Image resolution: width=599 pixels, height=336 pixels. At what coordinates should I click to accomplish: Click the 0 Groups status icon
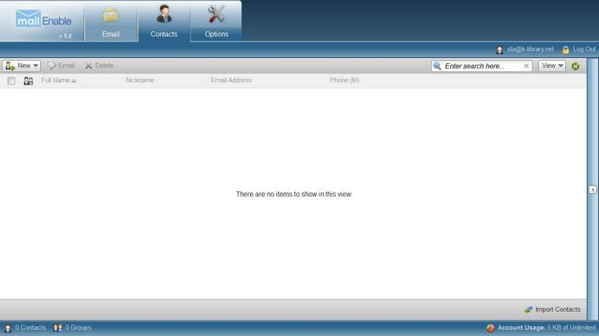pos(58,327)
